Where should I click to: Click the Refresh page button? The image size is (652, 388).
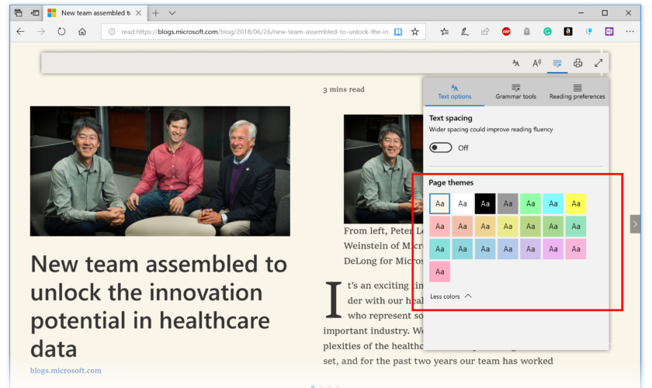click(x=61, y=32)
